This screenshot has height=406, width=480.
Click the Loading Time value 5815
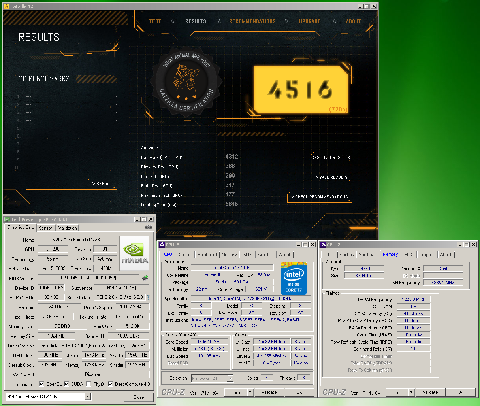(x=232, y=204)
